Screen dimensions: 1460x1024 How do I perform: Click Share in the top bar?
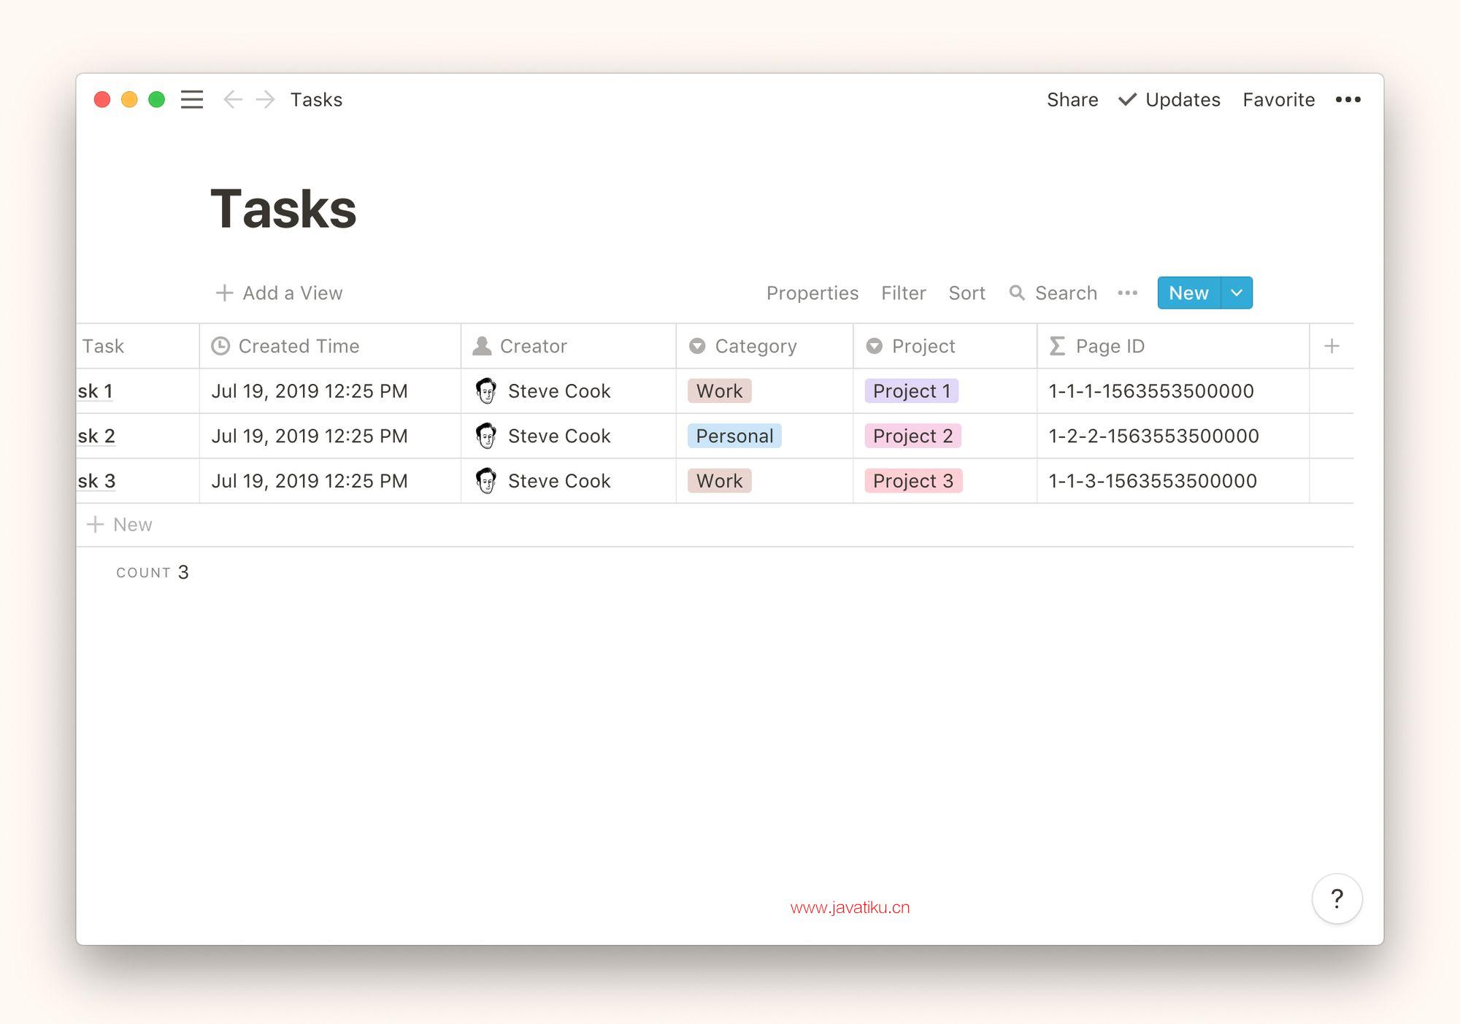click(x=1072, y=99)
